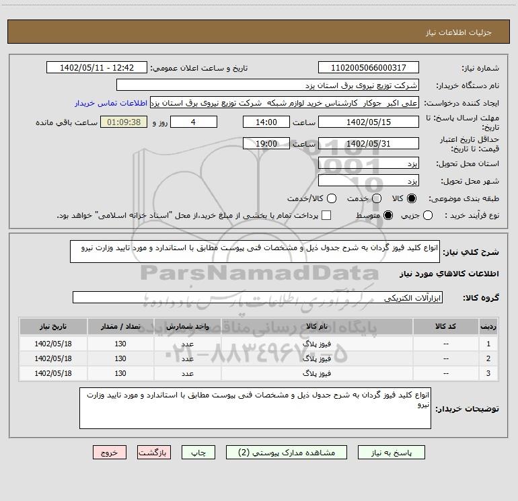Click the response deadline date 1402/05/15
Image resolution: width=518 pixels, height=501 pixels.
[369, 122]
